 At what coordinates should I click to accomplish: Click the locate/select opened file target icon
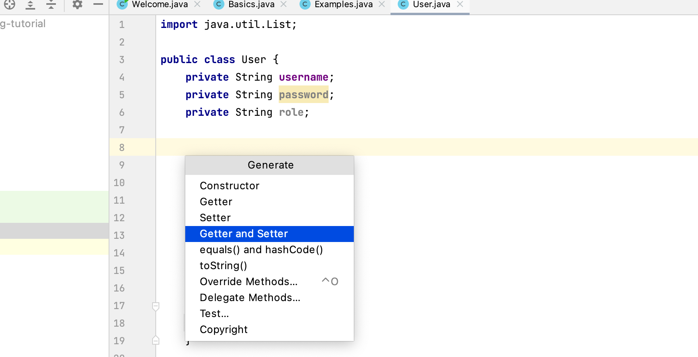pos(10,4)
